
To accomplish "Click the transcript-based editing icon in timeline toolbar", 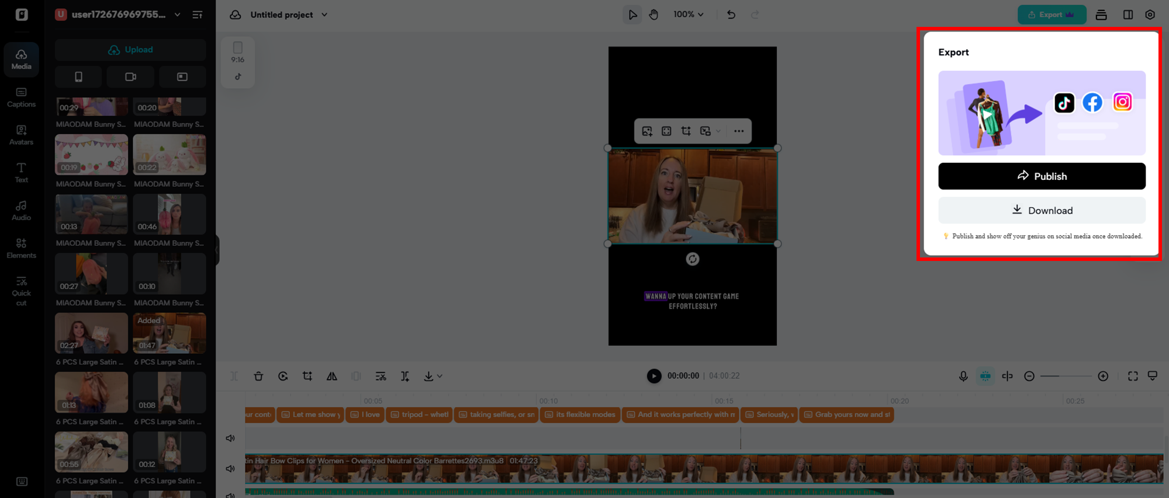I will [381, 377].
